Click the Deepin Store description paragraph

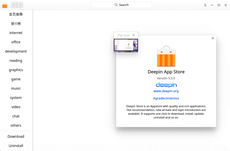[x=166, y=112]
